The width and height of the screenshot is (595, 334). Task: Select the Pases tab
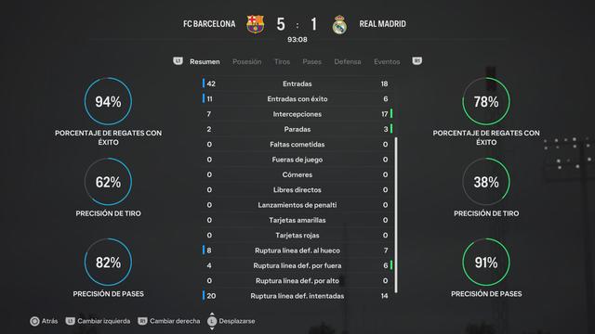312,62
